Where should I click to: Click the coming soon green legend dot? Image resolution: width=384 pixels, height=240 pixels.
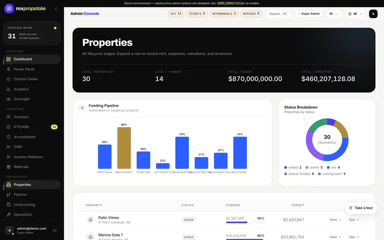(319, 174)
